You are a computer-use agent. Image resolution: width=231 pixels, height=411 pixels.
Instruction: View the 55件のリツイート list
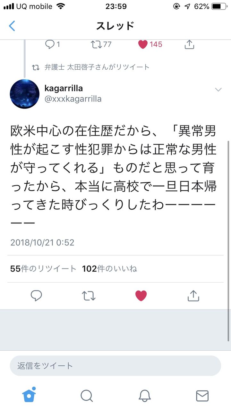(43, 269)
